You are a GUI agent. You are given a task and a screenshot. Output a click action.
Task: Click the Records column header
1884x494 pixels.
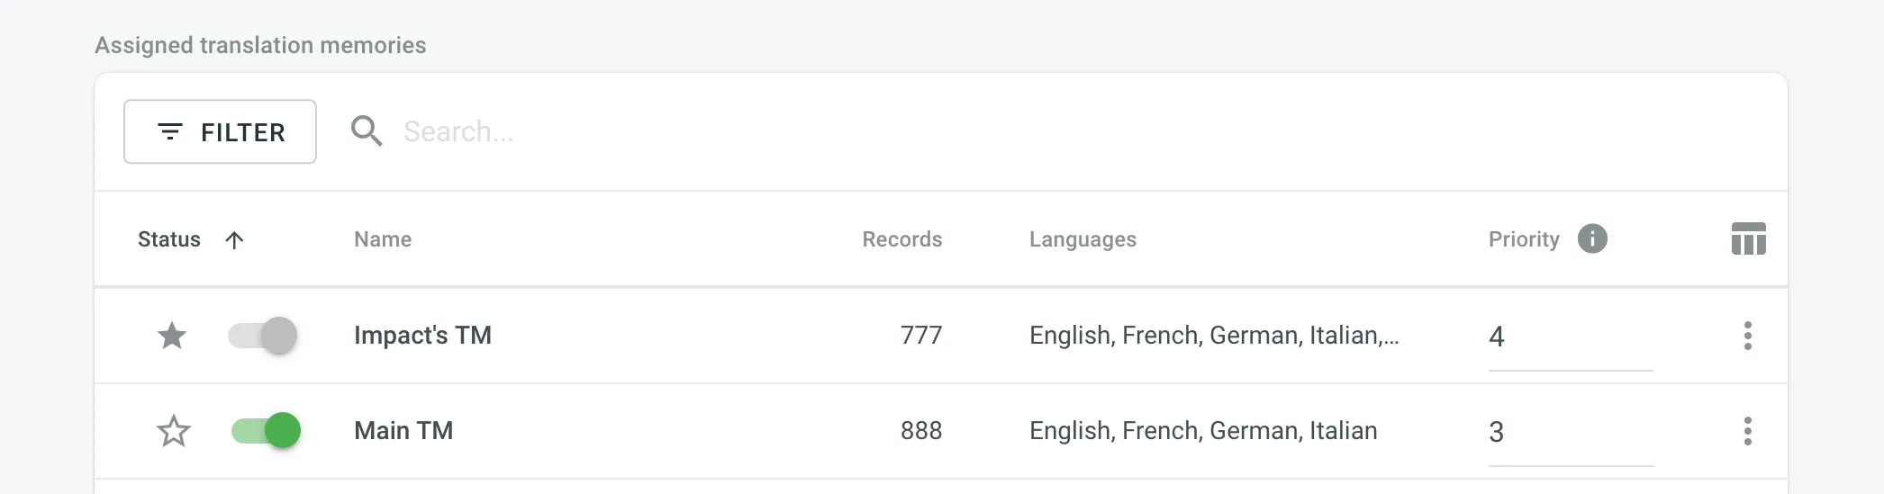point(901,239)
